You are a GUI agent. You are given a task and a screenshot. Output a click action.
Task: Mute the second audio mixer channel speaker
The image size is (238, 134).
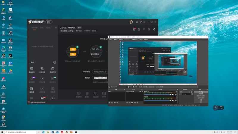click(173, 100)
